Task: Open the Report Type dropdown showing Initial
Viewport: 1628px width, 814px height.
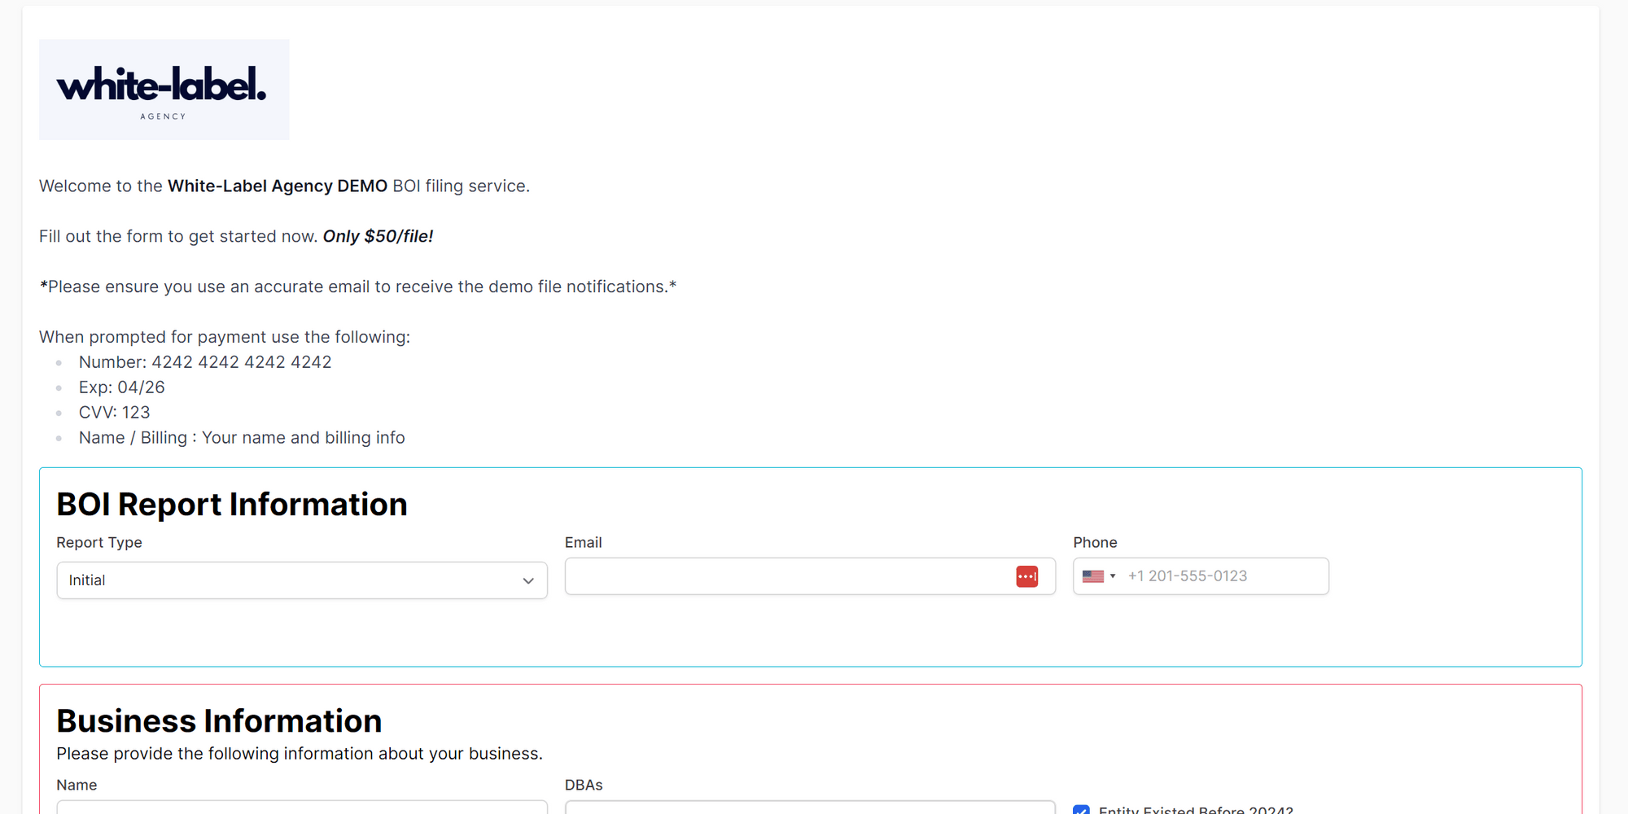Action: point(301,580)
